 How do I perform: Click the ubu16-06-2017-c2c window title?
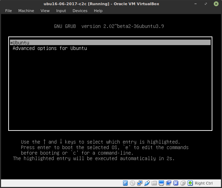(101, 4)
